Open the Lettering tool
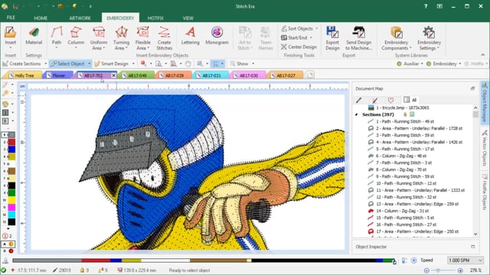 pos(191,36)
